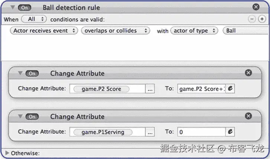
Task: Open the Actor receives event dropdown
Action: [44, 31]
